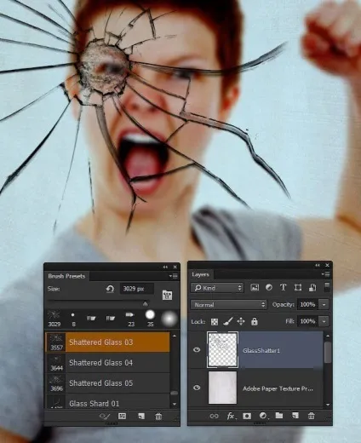
Task: Edit the layer Fill value
Action: click(307, 321)
